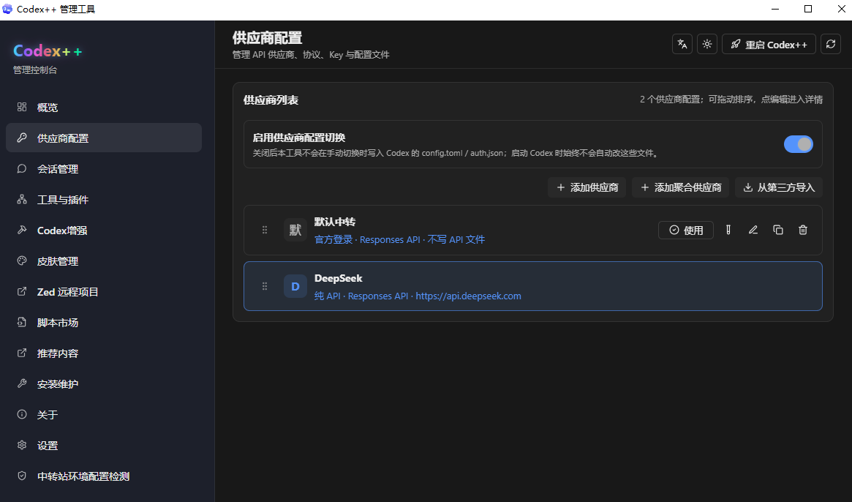Maximize the Codex++ 管理工具 window
The image size is (852, 502).
pos(808,10)
